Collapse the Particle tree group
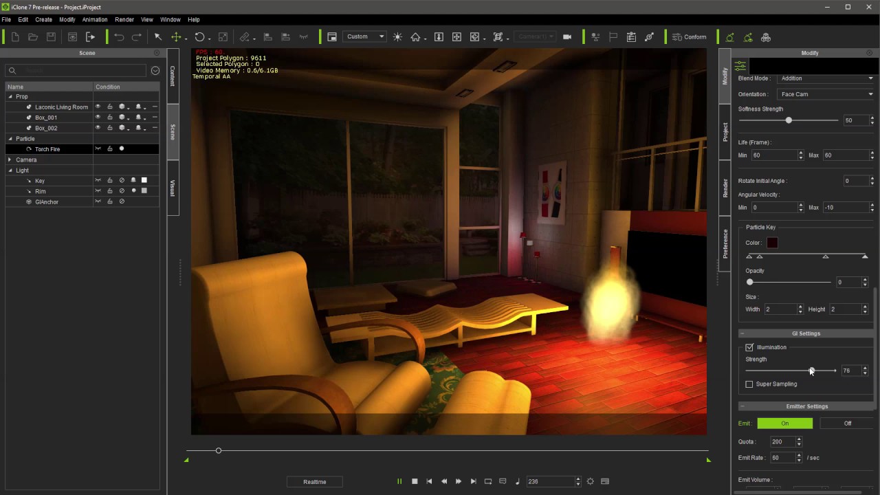Screen dimensions: 880x495 [10, 139]
